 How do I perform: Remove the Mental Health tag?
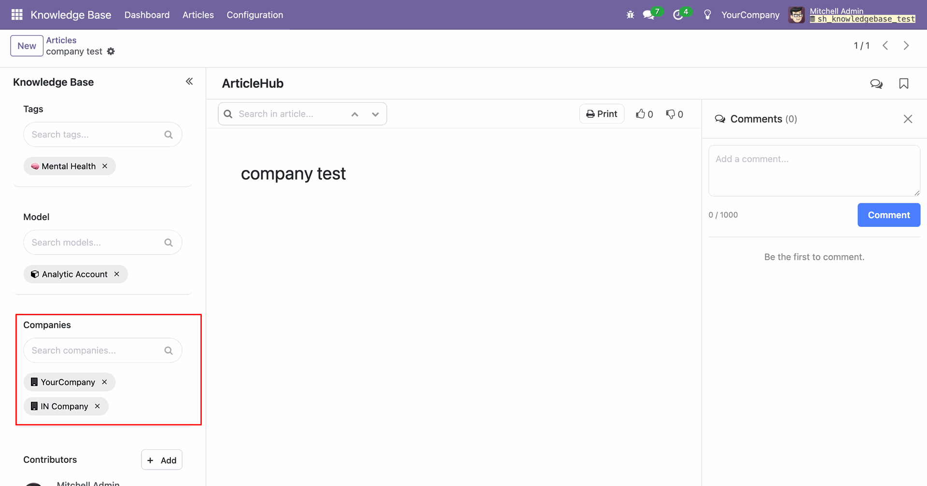click(x=105, y=166)
